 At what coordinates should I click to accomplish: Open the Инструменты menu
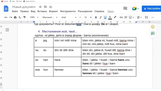click(x=68, y=11)
